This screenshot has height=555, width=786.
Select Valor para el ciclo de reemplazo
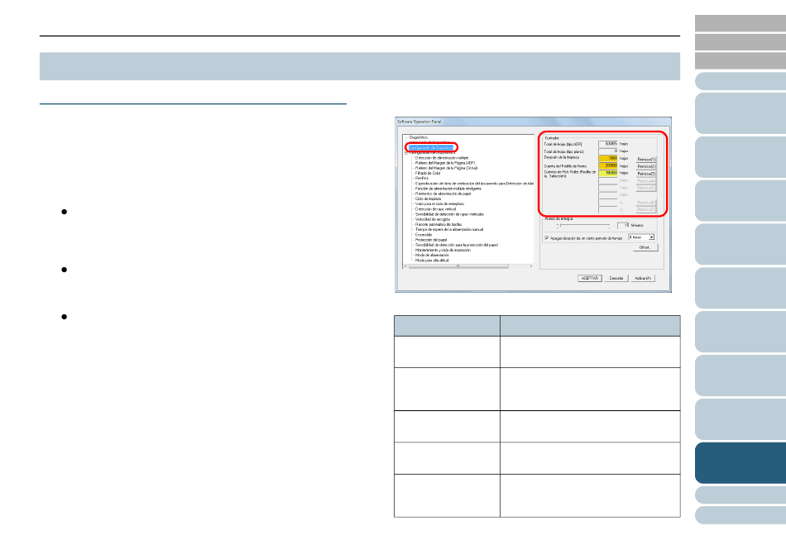click(x=439, y=203)
